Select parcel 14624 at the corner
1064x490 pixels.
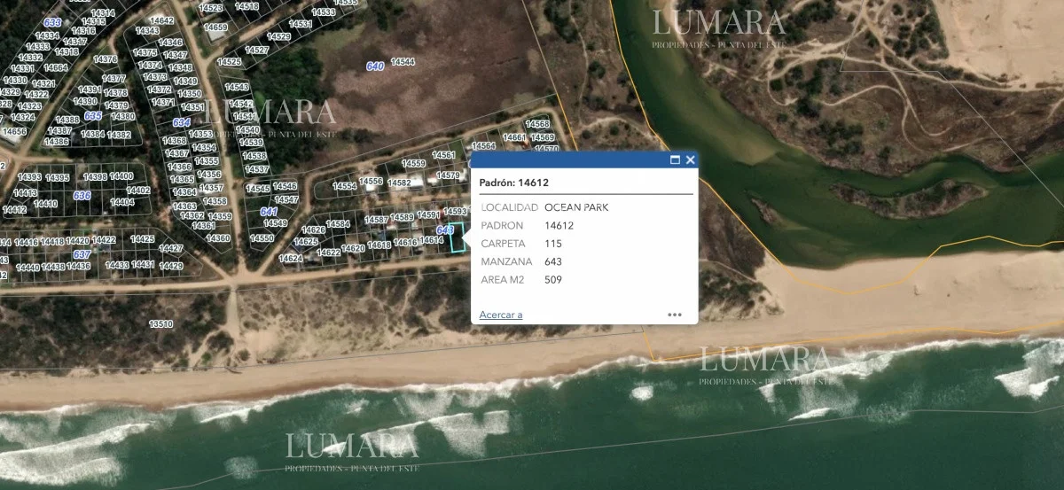coord(290,259)
